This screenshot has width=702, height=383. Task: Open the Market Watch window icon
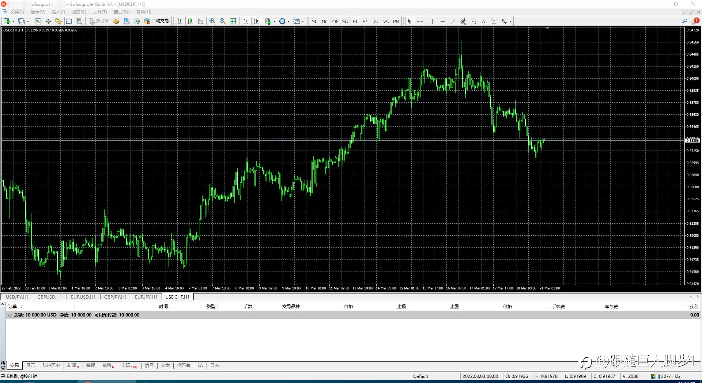(38, 21)
